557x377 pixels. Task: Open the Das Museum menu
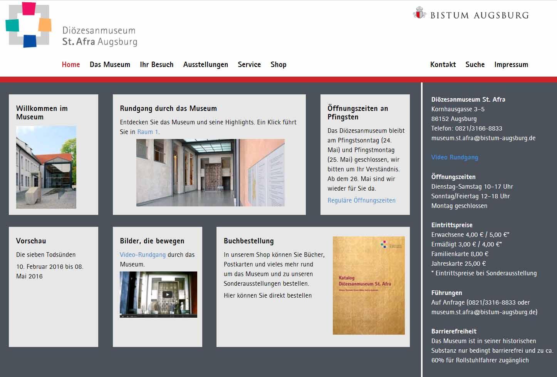110,65
